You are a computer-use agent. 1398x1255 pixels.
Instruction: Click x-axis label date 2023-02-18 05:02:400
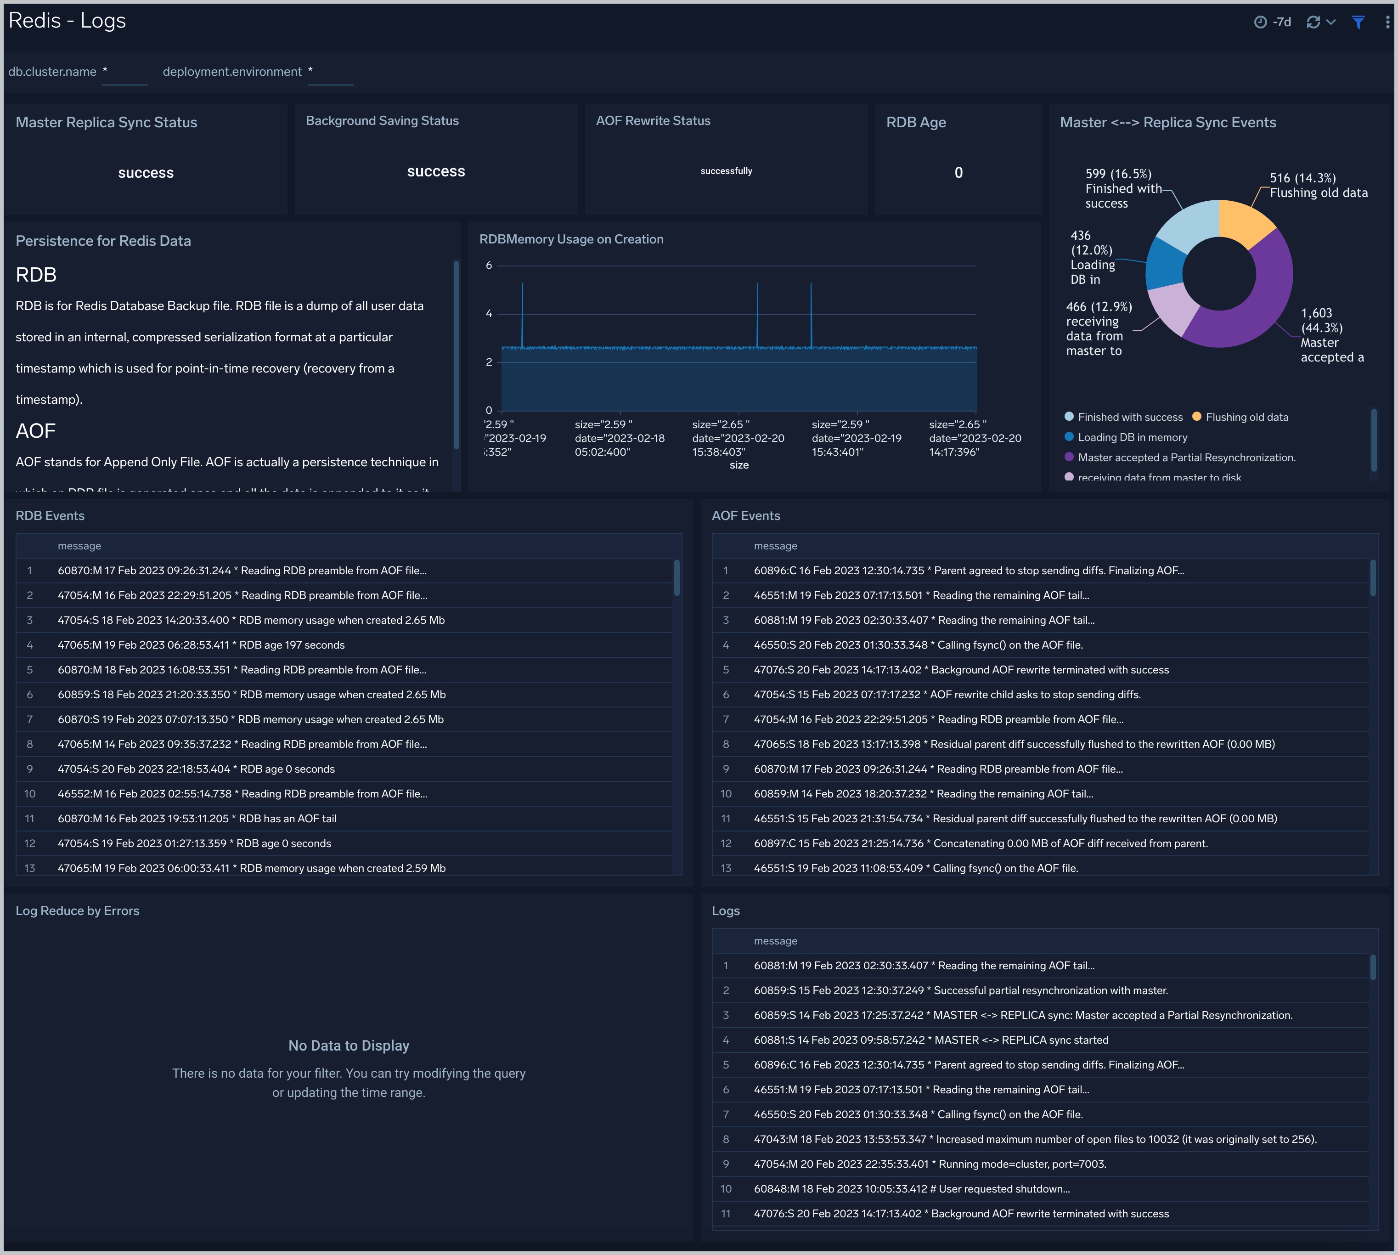pyautogui.click(x=620, y=439)
